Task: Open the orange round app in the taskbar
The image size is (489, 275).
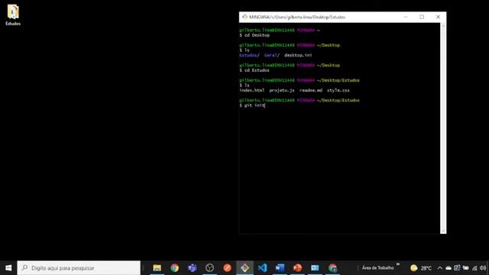Action: click(x=227, y=268)
